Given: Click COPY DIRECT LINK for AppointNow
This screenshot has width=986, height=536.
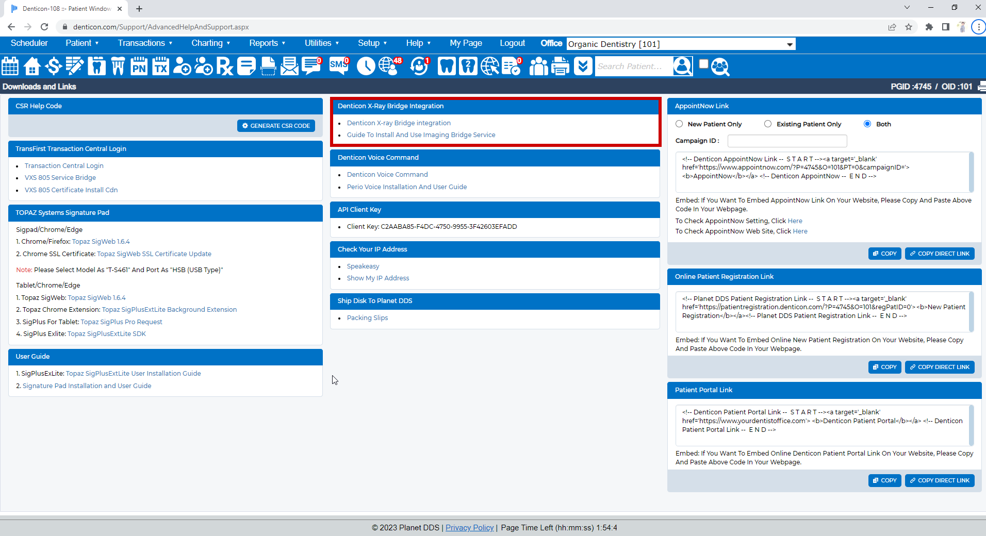Looking at the screenshot, I should [940, 254].
